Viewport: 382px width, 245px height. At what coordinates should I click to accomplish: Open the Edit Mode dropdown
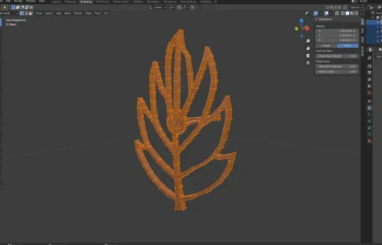8,13
